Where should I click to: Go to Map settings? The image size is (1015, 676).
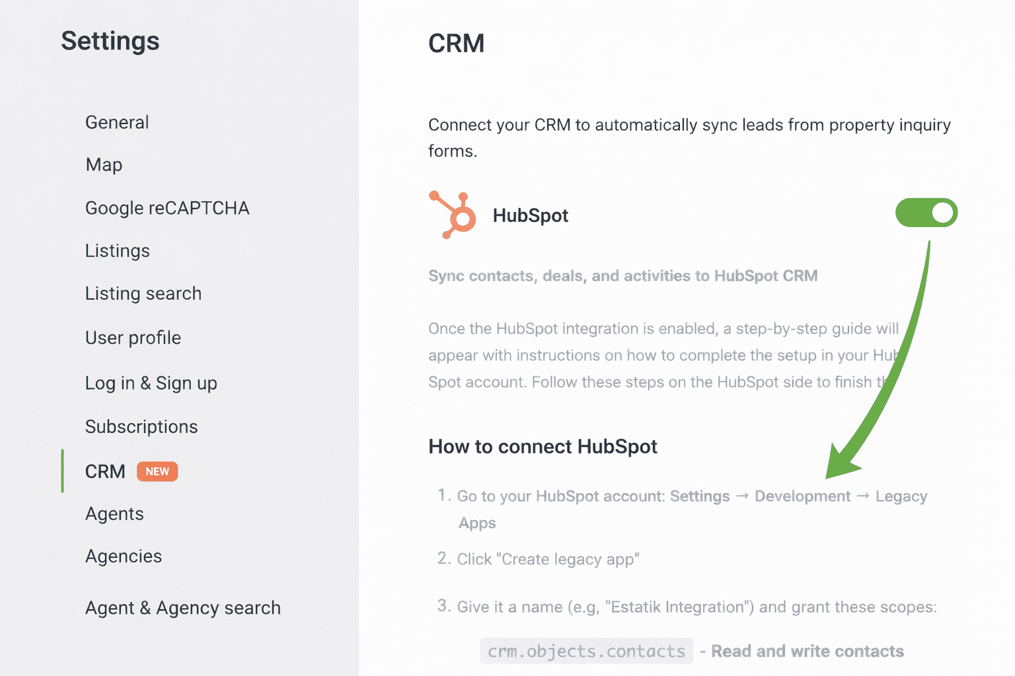tap(104, 164)
